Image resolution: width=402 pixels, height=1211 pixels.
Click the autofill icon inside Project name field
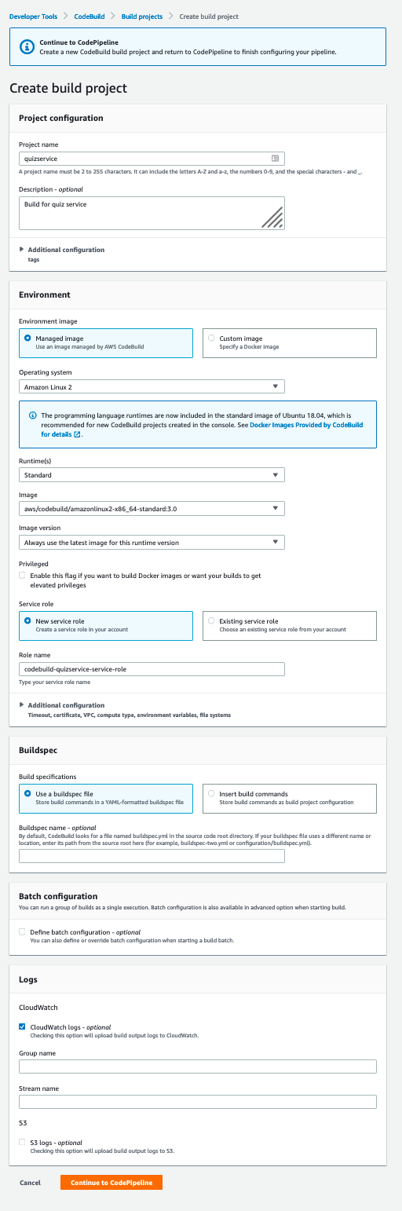(275, 158)
